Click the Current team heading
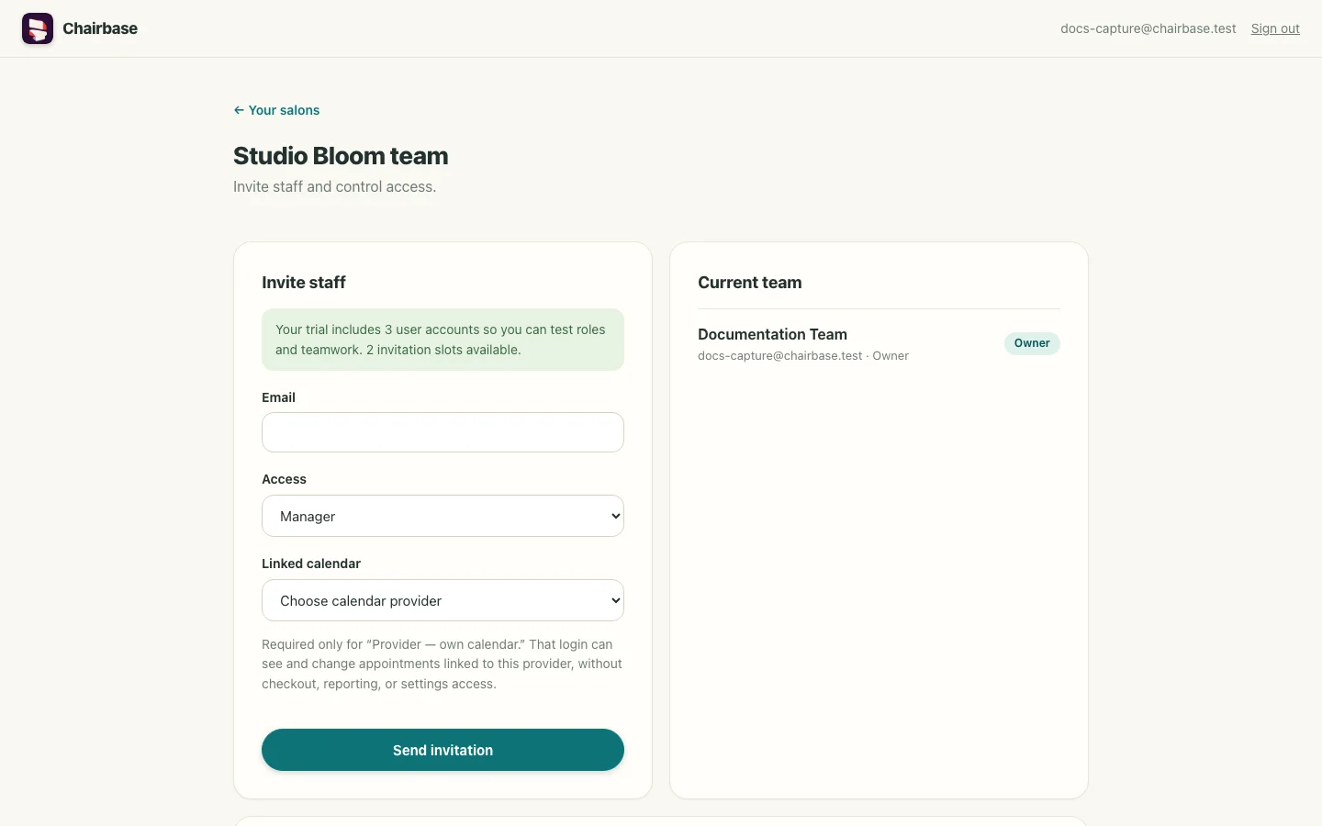 (750, 283)
